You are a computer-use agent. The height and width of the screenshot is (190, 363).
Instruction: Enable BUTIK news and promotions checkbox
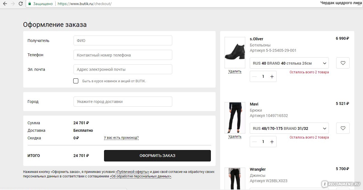coord(76,81)
